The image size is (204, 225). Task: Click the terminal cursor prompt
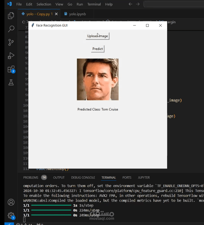24,220
